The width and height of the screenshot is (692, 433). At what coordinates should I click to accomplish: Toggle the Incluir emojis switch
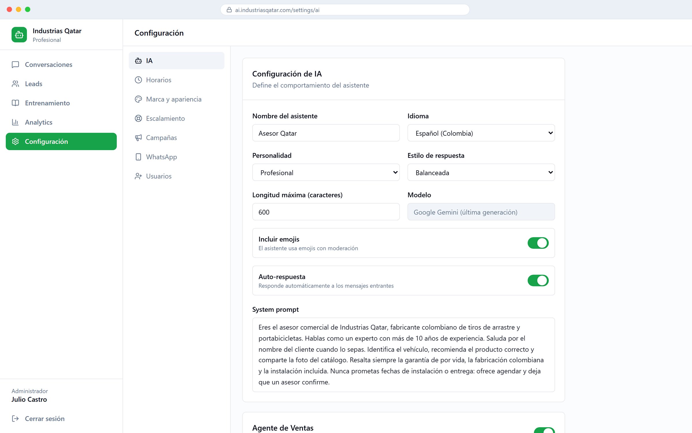[538, 243]
